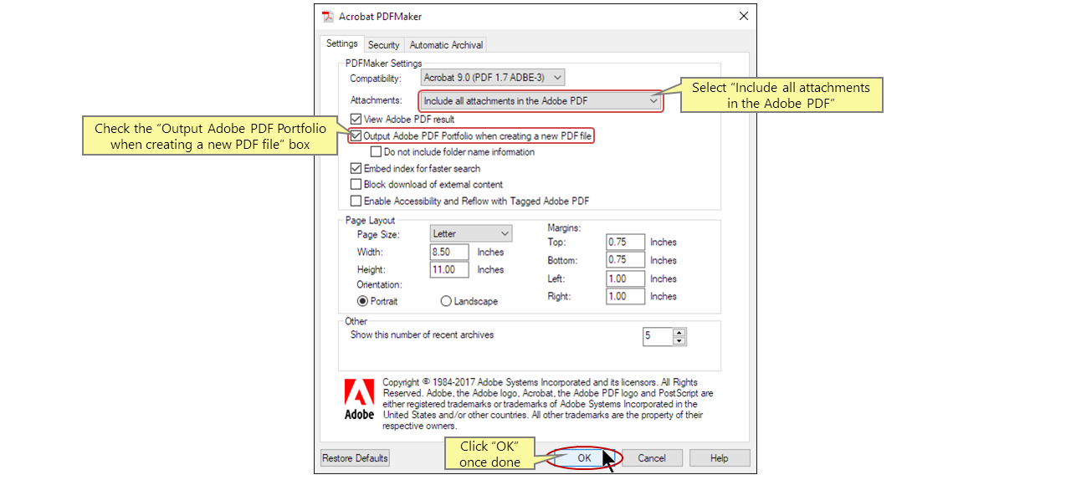
Task: Click the 'Orientation:' label
Action: [379, 284]
